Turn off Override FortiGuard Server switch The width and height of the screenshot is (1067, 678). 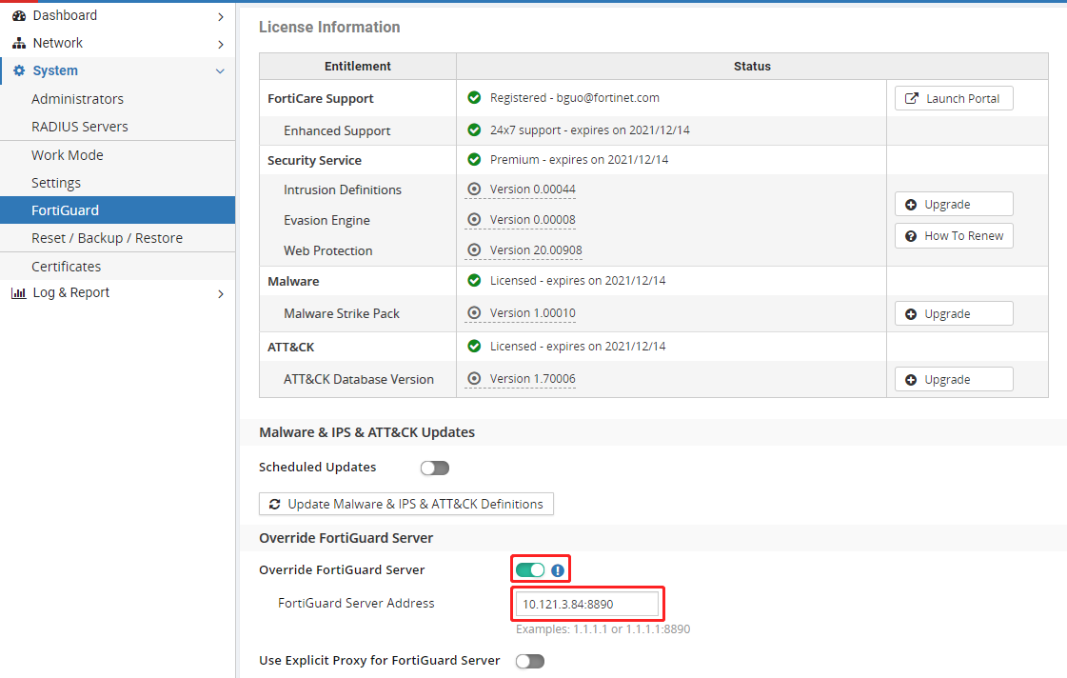530,570
